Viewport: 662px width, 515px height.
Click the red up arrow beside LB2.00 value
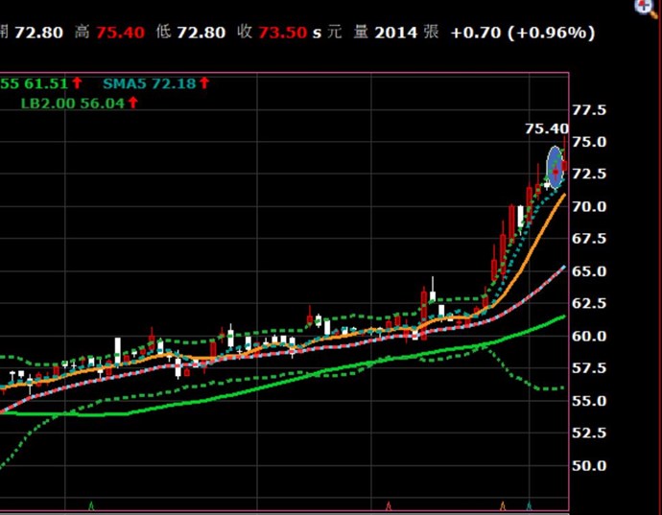tap(132, 103)
